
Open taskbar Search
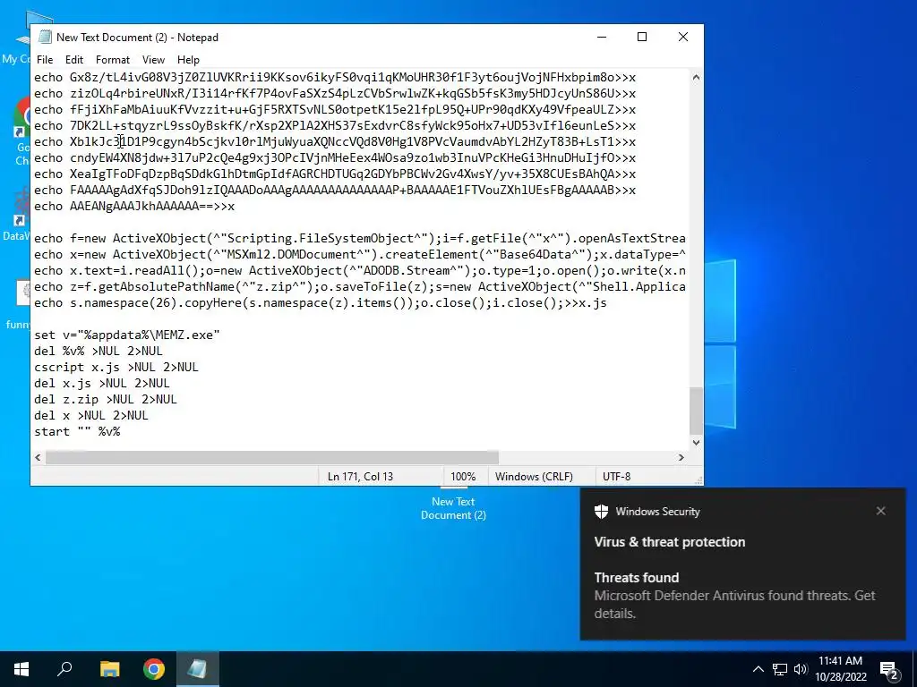(64, 669)
